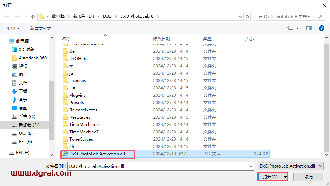Screen dimensions: 330x186
Task: Sort by 名称 column header
Action: pyautogui.click(x=66, y=39)
